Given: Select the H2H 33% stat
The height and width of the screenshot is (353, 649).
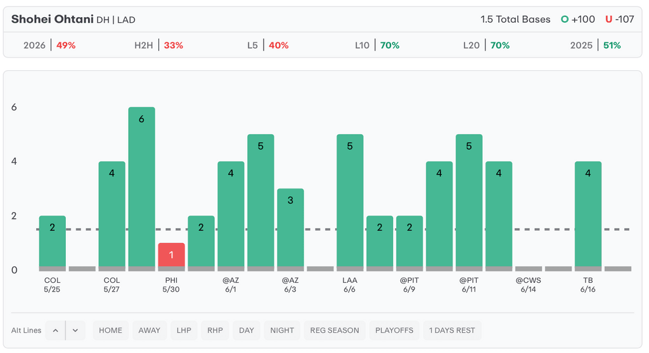Looking at the screenshot, I should [x=158, y=45].
